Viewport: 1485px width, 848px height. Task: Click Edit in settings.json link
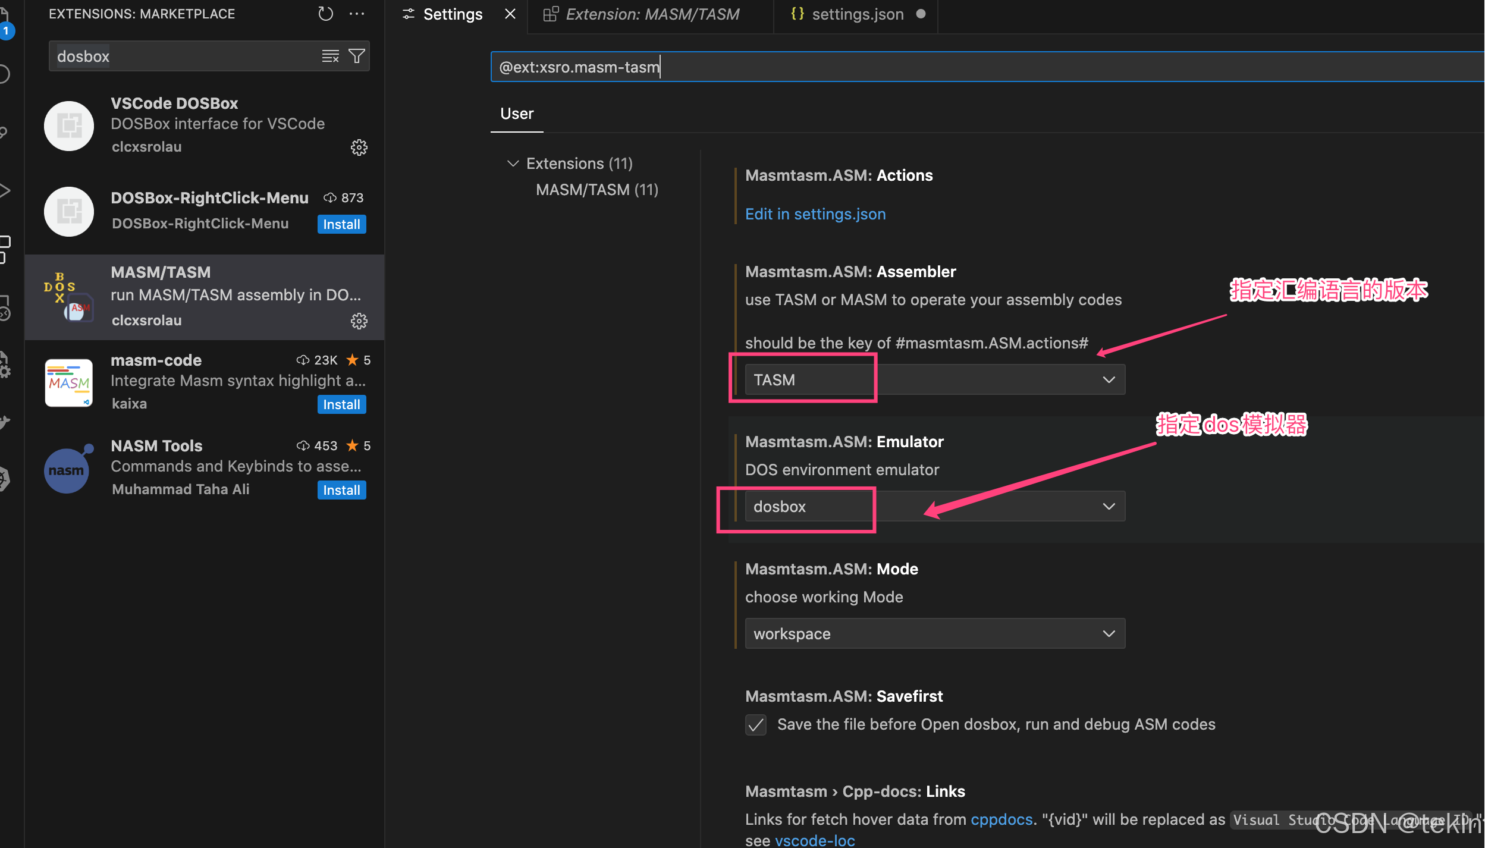815,214
